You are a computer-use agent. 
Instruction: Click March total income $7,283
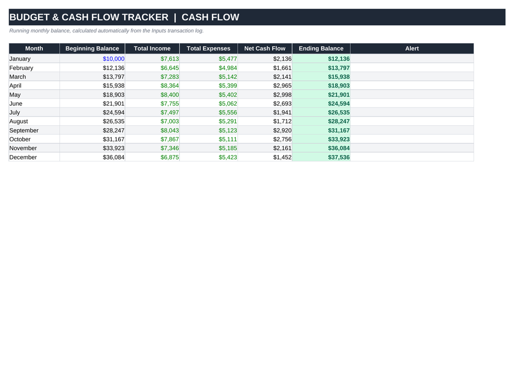[x=152, y=77]
